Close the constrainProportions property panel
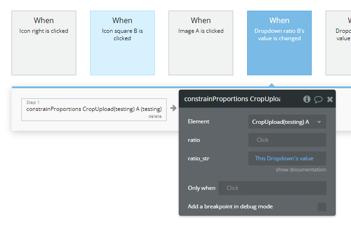 330,99
